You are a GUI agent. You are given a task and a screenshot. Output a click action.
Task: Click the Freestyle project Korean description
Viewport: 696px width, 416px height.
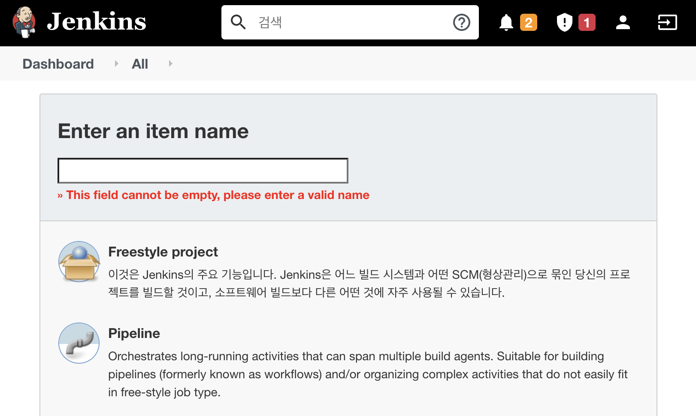click(369, 283)
